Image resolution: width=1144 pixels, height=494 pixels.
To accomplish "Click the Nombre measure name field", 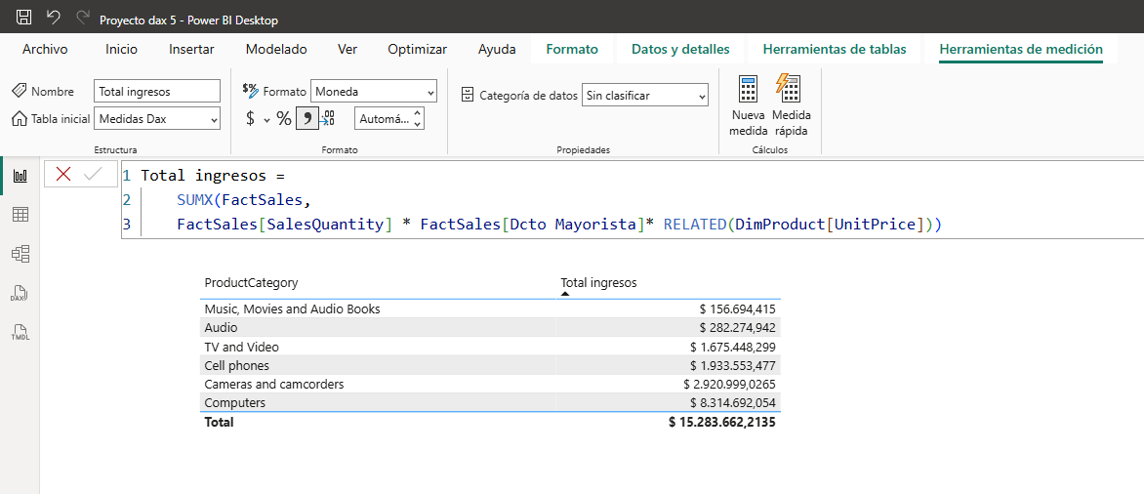I will click(157, 92).
